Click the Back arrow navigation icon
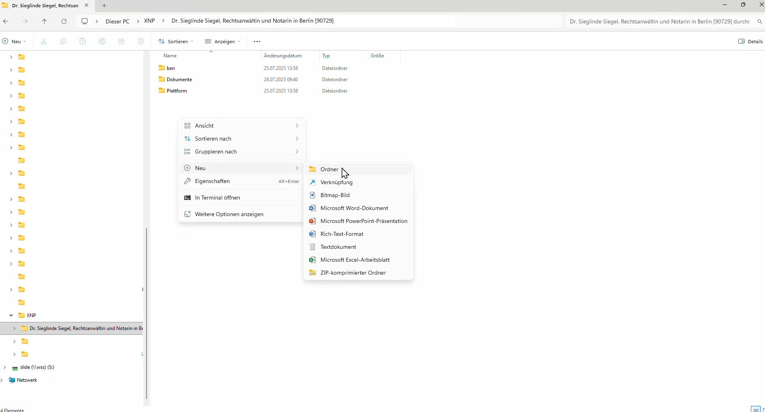 [6, 21]
